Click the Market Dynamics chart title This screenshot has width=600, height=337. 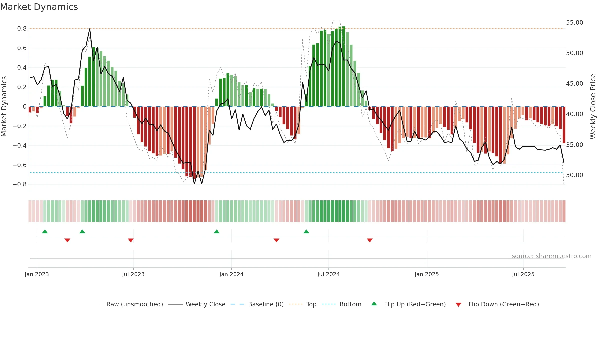pyautogui.click(x=39, y=7)
